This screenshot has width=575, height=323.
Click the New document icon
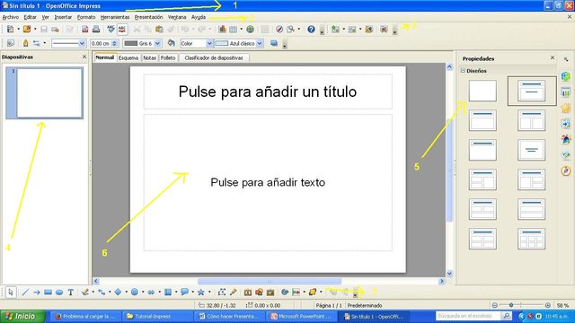[10, 29]
